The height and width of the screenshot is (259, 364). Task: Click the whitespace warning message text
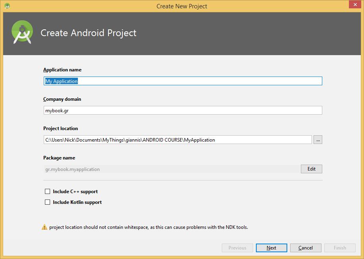(149, 227)
